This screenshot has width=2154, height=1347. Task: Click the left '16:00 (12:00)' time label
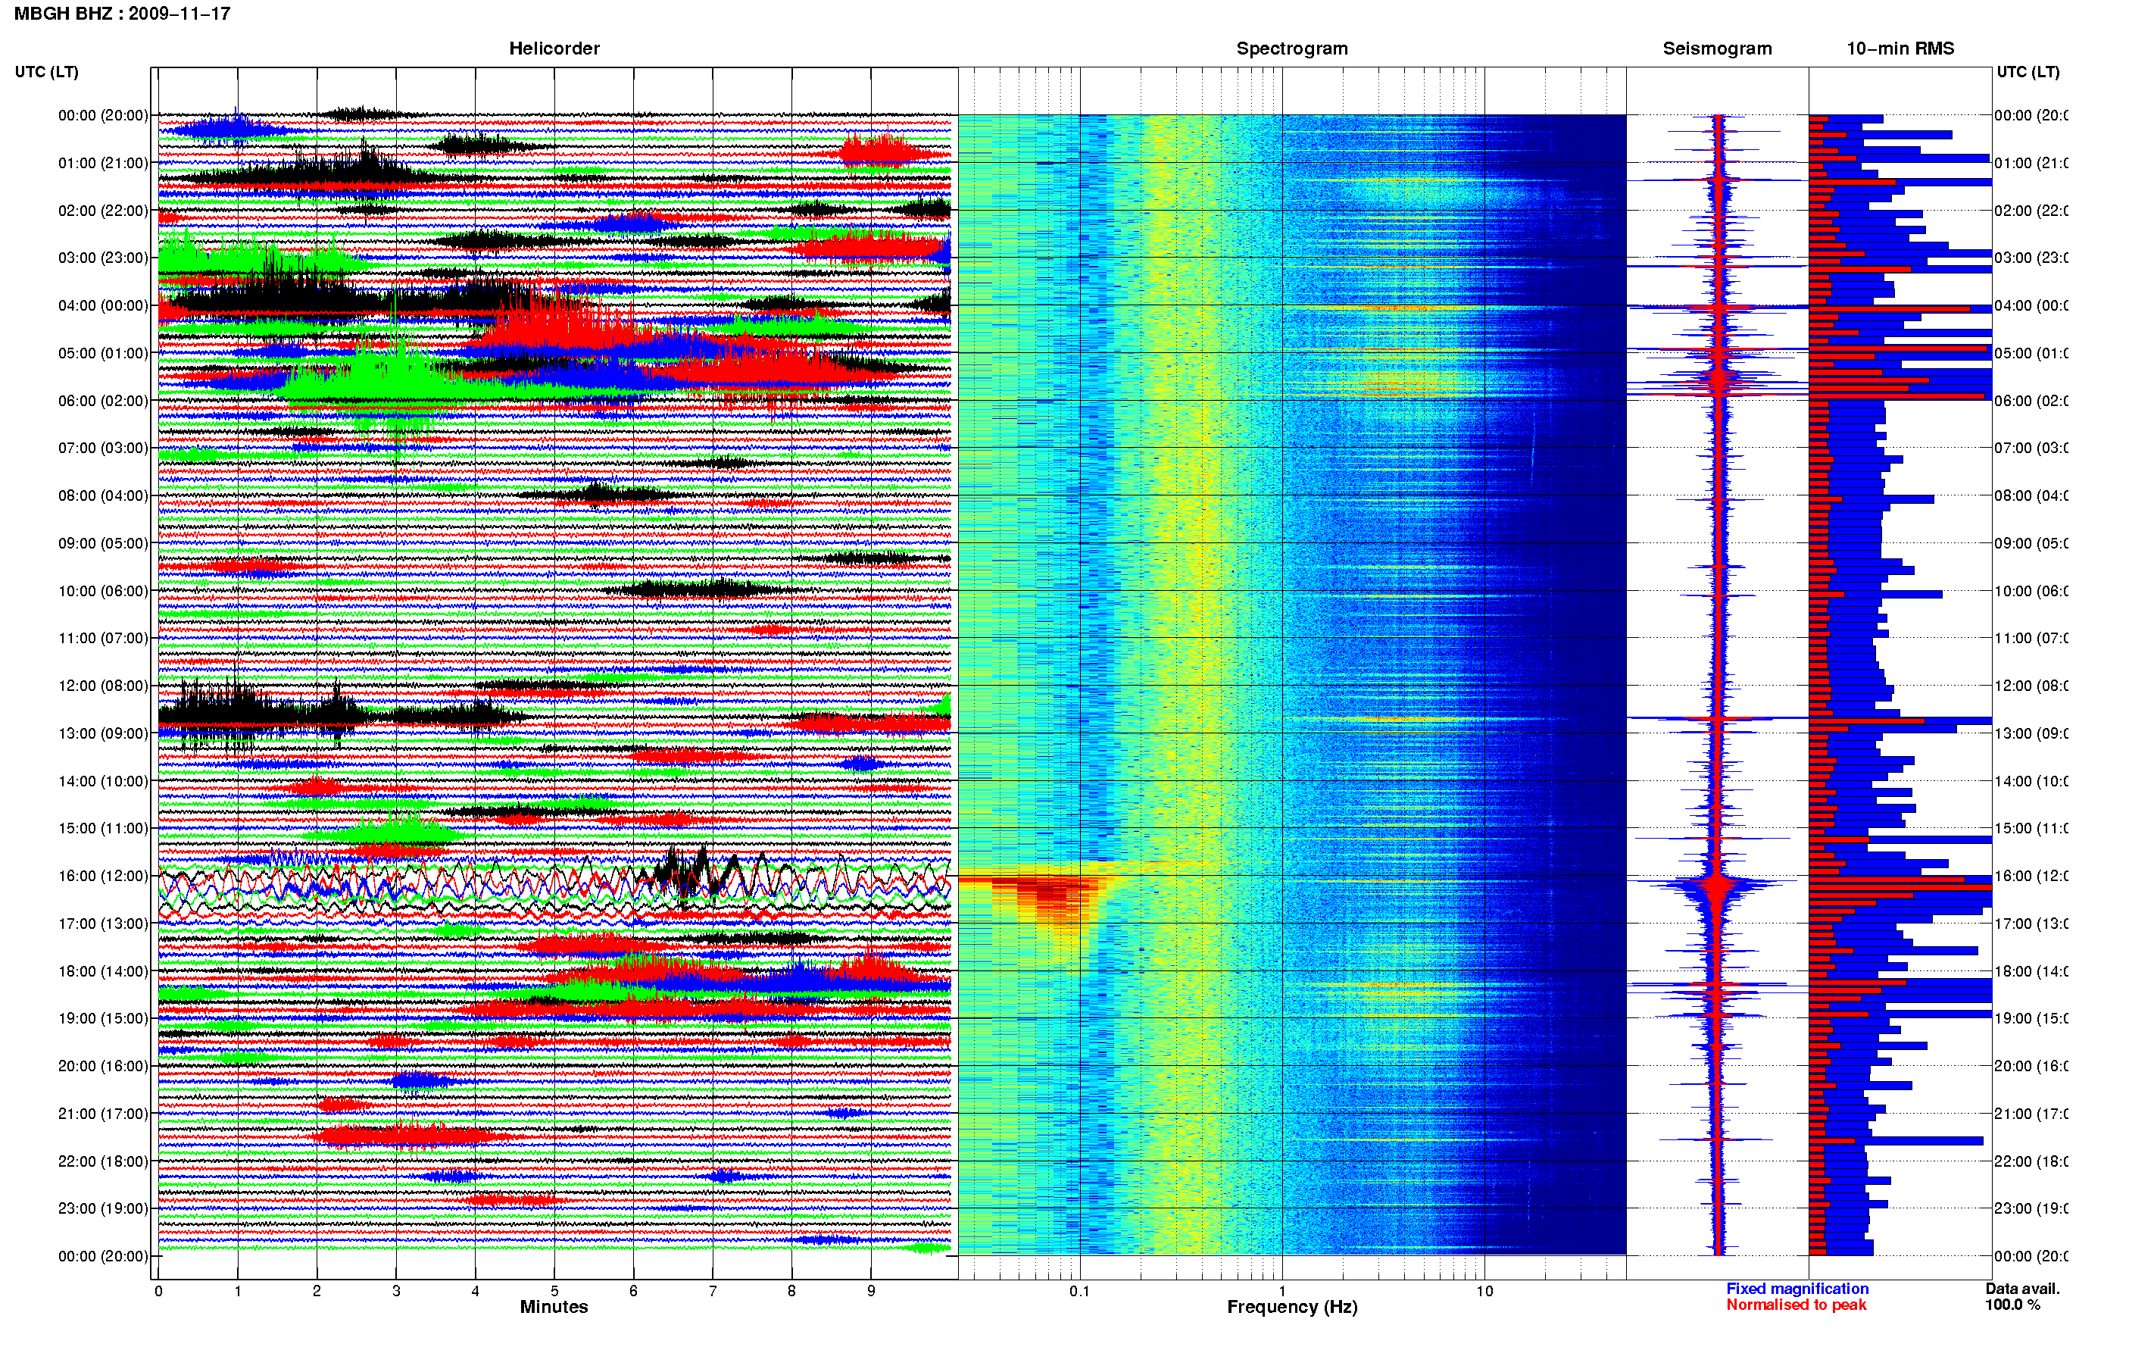pyautogui.click(x=103, y=876)
